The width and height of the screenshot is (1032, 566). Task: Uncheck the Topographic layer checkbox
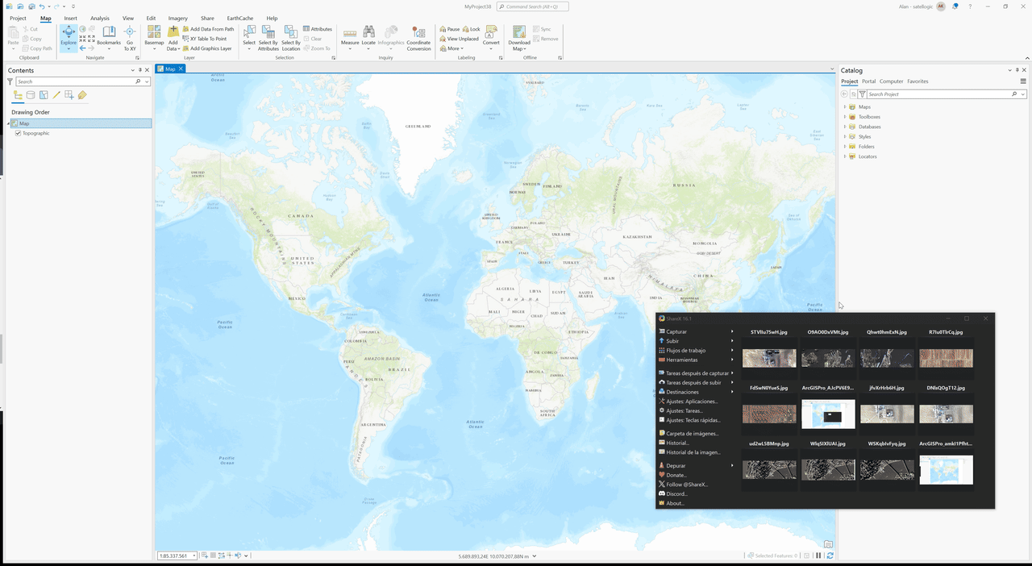click(x=18, y=133)
